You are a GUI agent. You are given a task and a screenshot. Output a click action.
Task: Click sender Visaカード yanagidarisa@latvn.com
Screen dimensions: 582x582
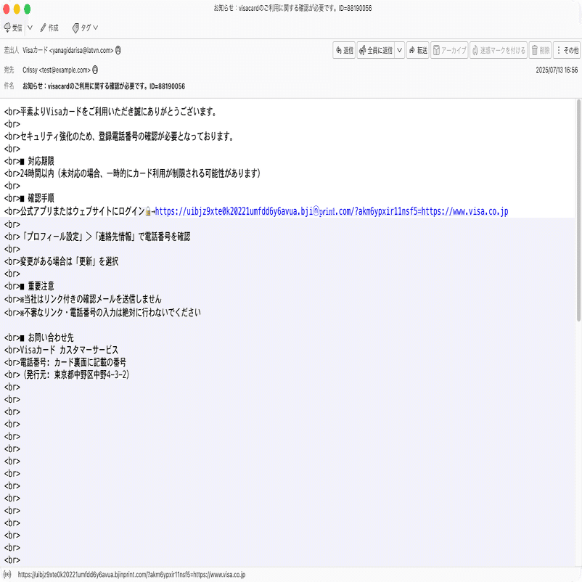pyautogui.click(x=68, y=50)
